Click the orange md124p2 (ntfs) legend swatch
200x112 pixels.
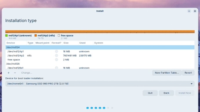[36, 36]
